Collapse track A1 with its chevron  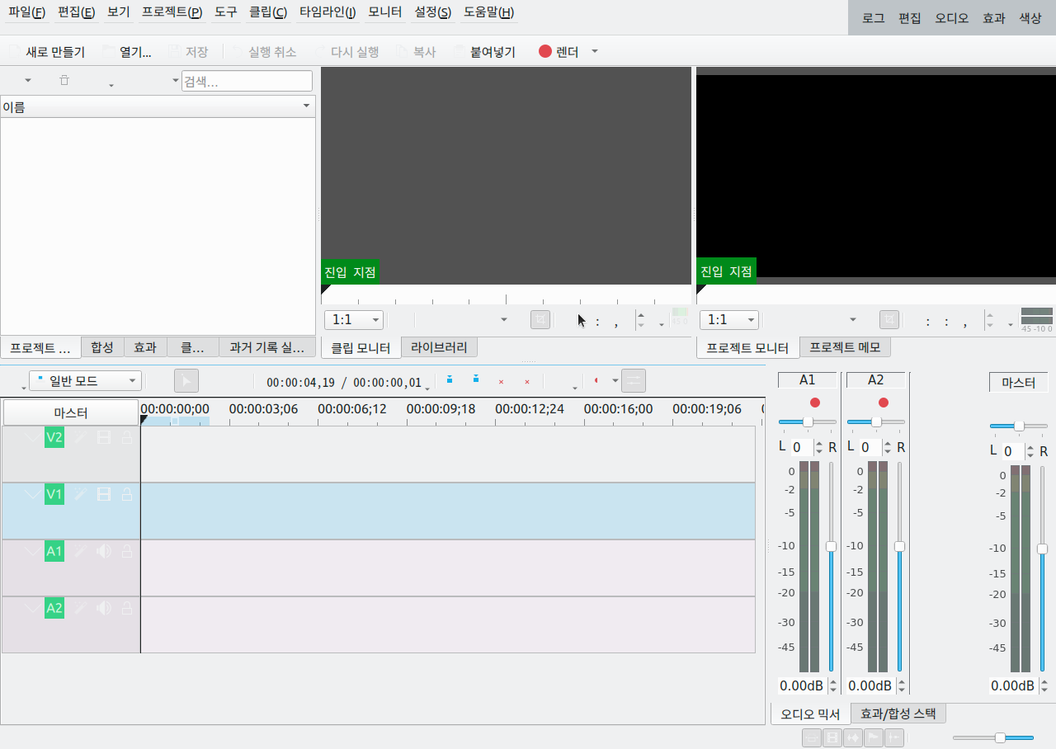[x=32, y=551]
